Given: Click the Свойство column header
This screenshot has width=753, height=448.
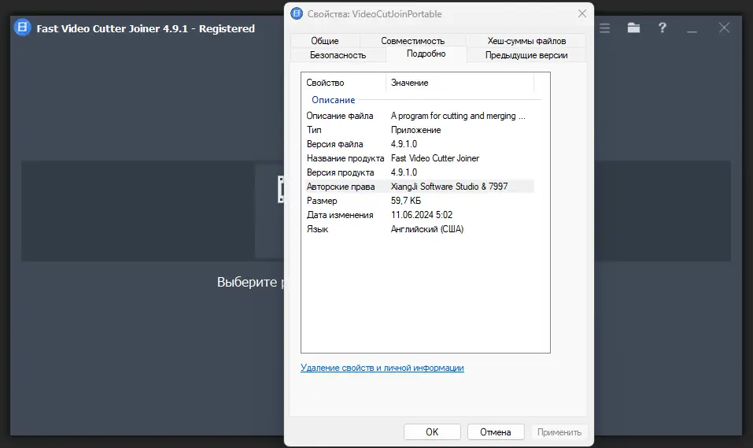Looking at the screenshot, I should click(343, 83).
